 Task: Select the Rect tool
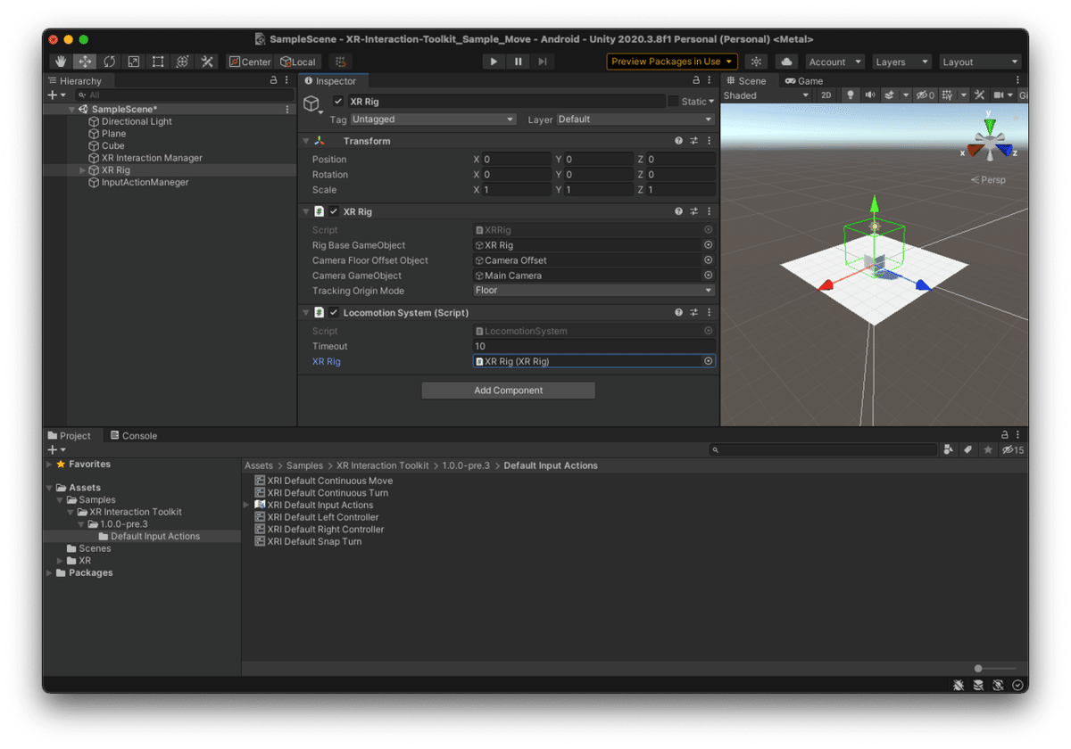(x=158, y=62)
